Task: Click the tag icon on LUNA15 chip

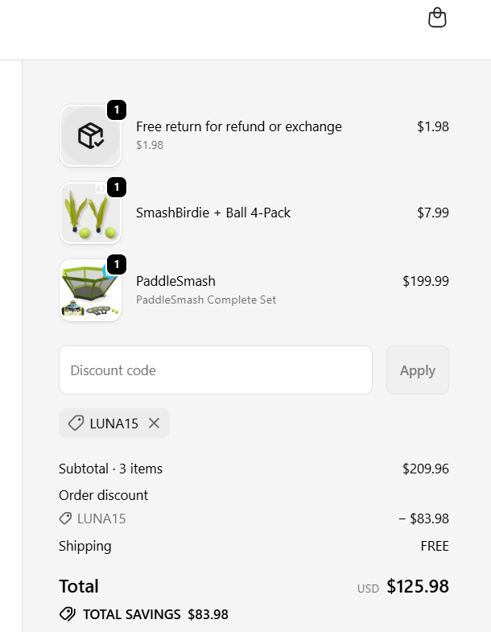Action: [x=76, y=423]
